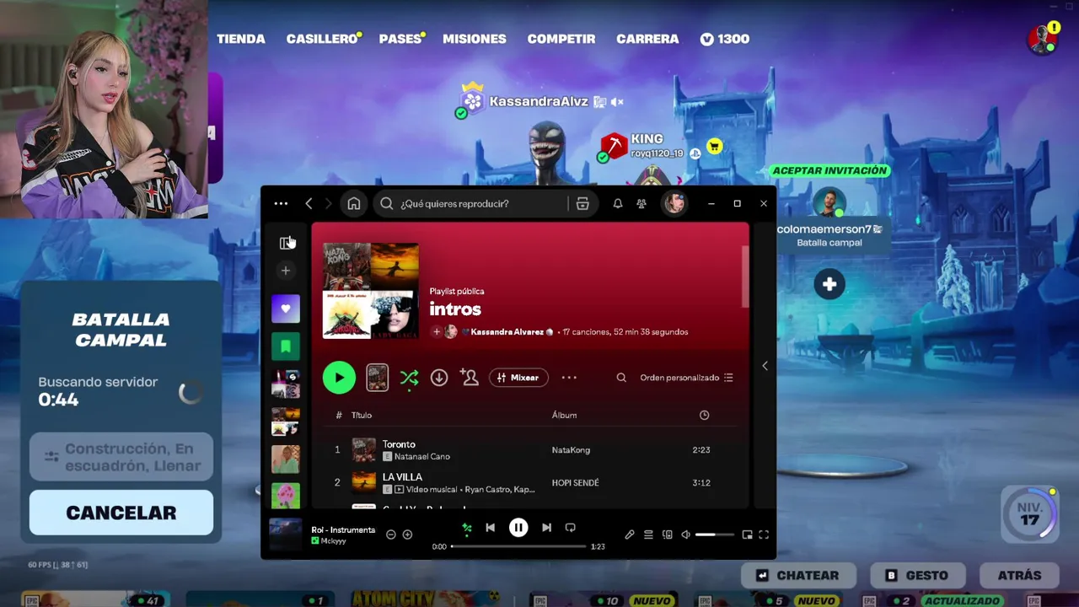This screenshot has height=607, width=1079.
Task: Open the MISIONES tab in Fortnite
Action: click(475, 39)
